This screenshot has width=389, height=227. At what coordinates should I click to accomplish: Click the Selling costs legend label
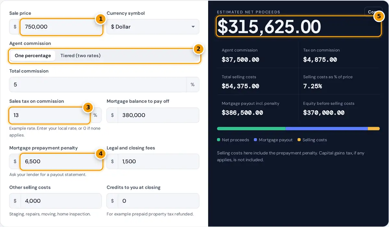click(314, 140)
